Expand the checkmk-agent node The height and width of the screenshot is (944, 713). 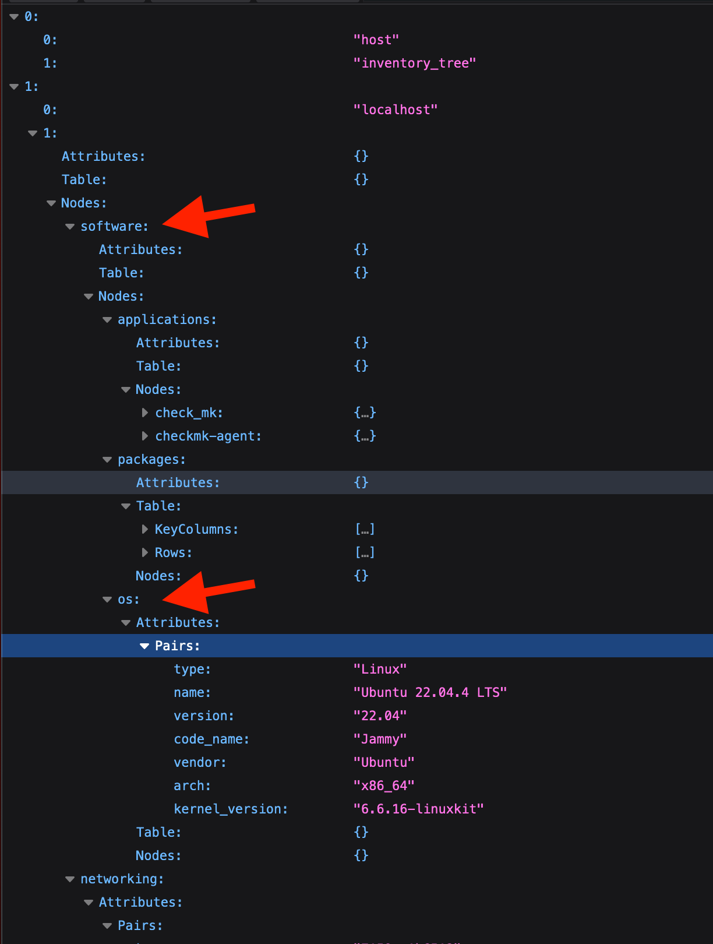tap(145, 436)
